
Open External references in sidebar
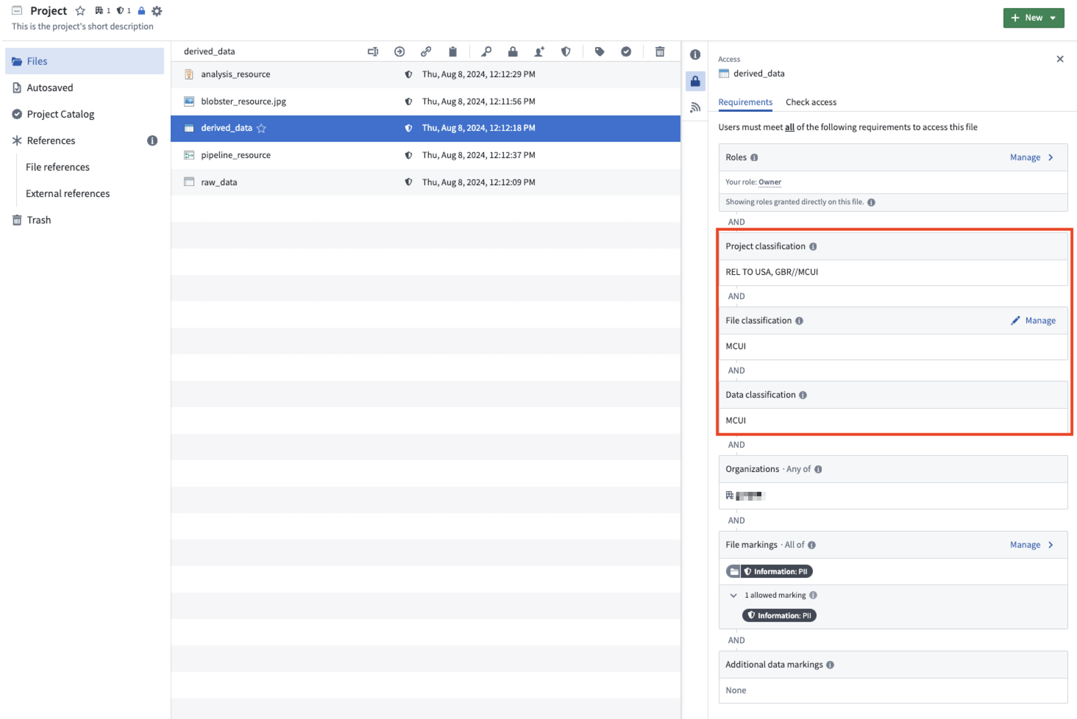coord(67,193)
